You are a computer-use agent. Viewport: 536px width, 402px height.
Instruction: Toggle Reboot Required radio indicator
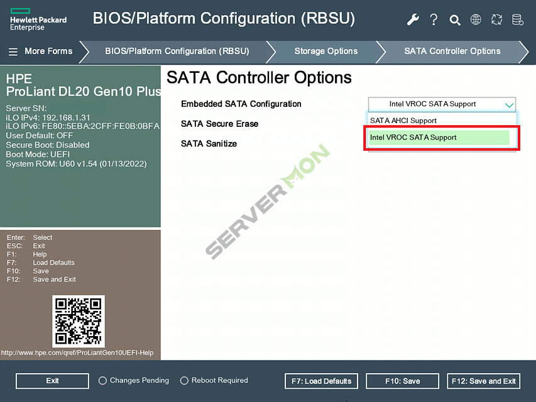(x=184, y=381)
